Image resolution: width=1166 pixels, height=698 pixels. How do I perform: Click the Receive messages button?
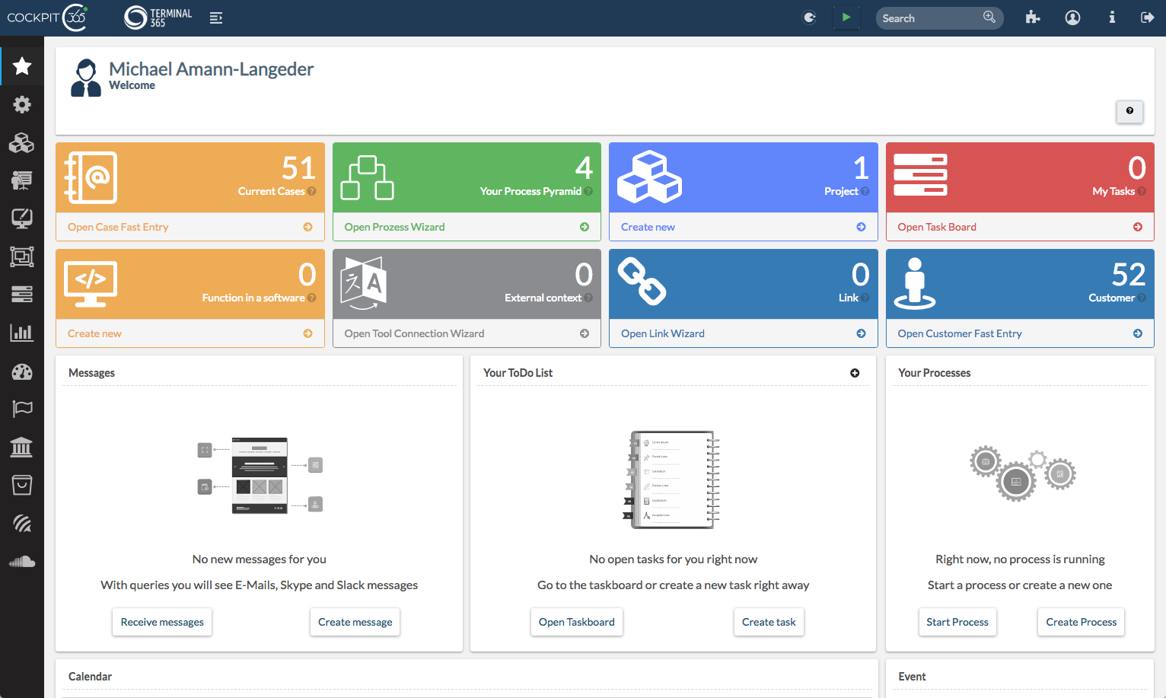(x=162, y=622)
